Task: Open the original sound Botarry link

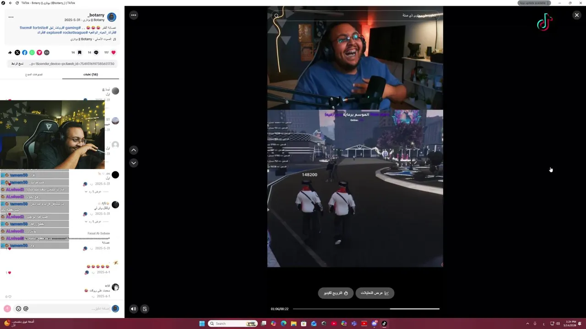Action: coord(93,39)
